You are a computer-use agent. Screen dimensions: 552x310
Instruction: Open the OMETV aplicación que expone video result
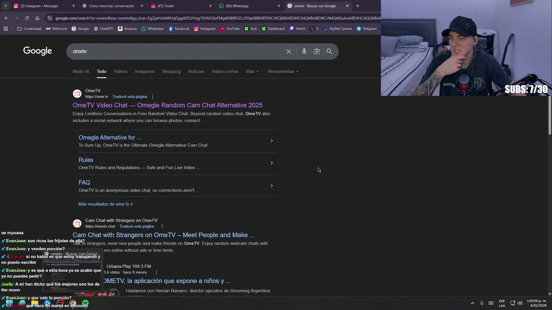(x=166, y=281)
